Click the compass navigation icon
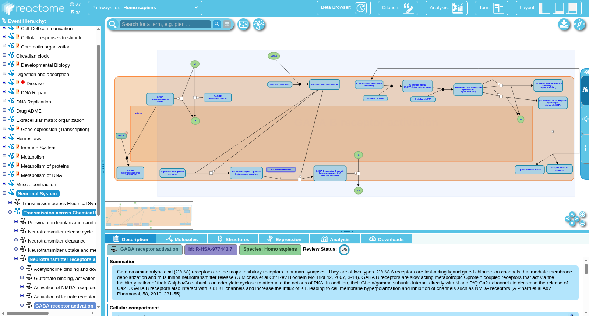Image resolution: width=589 pixels, height=316 pixels. click(x=579, y=24)
